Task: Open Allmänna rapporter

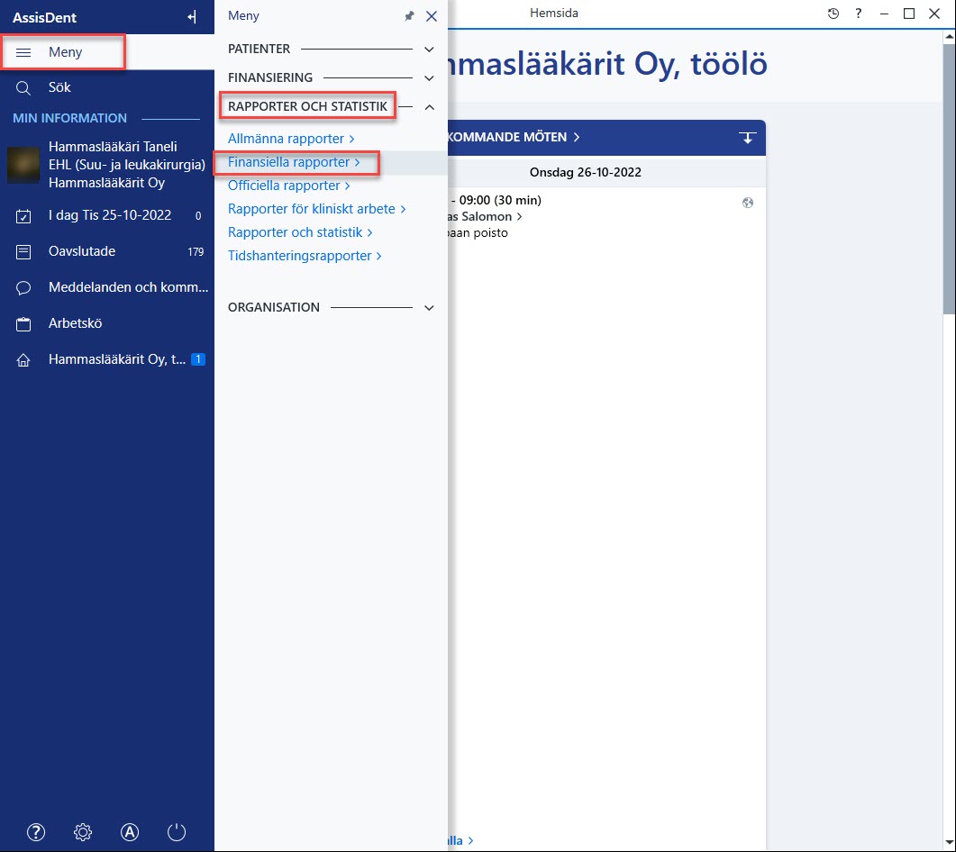Action: (291, 139)
